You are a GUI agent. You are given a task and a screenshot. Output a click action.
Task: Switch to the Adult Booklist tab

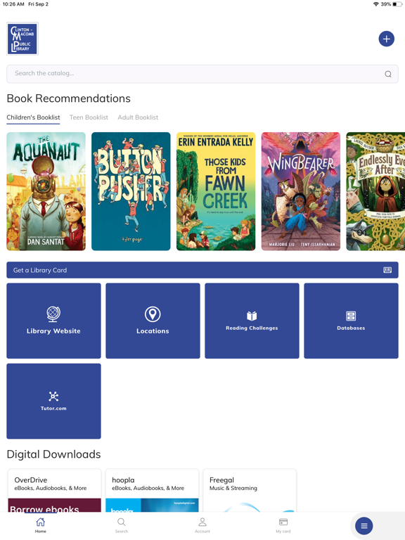138,117
